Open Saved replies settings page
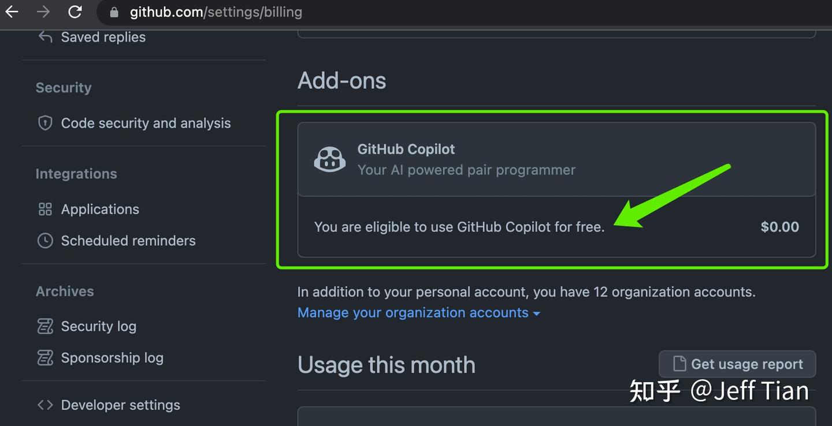The image size is (832, 426). [103, 37]
